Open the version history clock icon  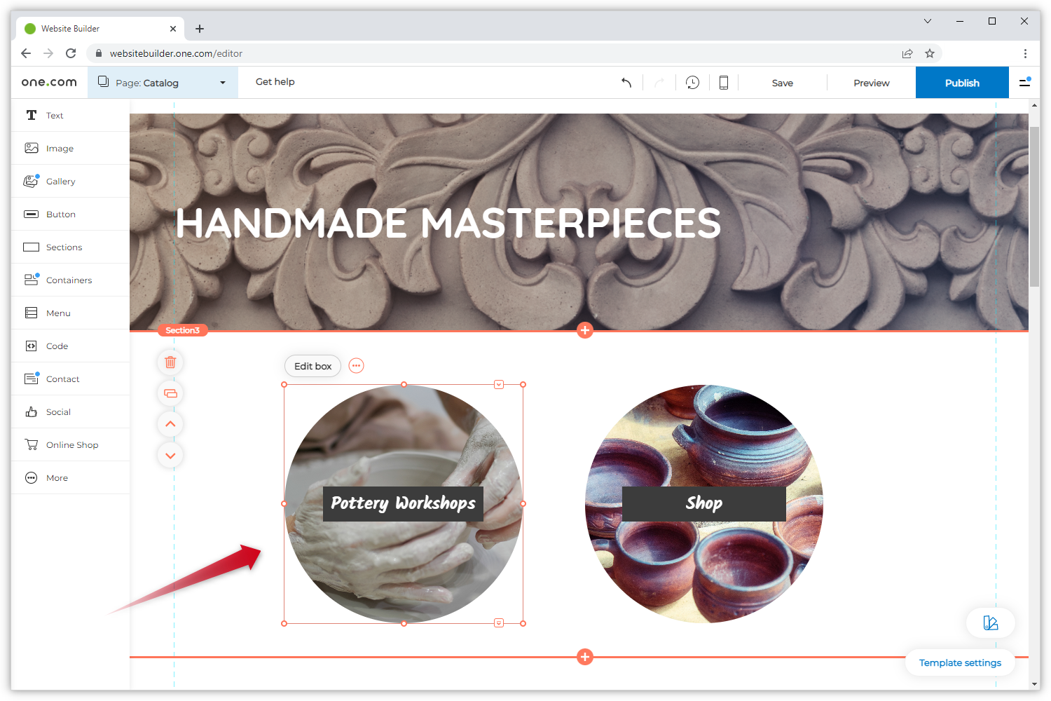coord(692,83)
